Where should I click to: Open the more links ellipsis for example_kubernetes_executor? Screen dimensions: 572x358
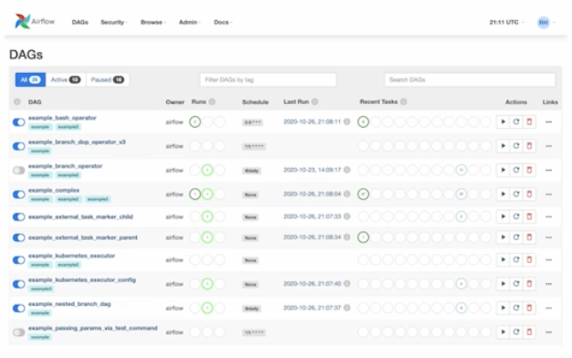tap(548, 260)
